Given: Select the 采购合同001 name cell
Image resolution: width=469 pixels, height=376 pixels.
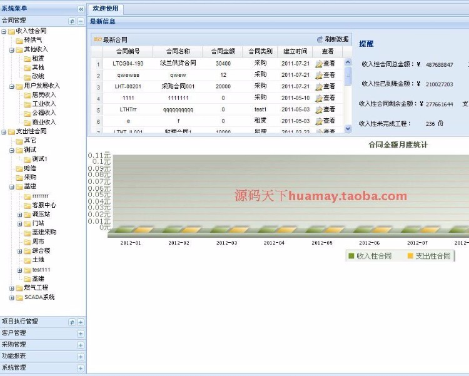Looking at the screenshot, I should (178, 86).
